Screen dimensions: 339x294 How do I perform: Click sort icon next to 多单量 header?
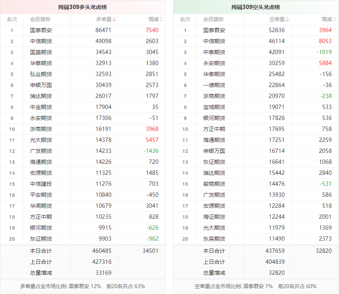coord(114,19)
